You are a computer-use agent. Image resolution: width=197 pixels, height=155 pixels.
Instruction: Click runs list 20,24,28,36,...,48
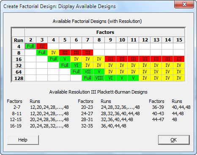click(49, 120)
